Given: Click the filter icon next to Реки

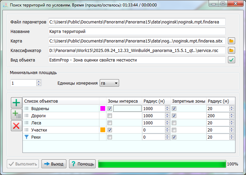Looking at the screenshot, I should pyautogui.click(x=27, y=137).
